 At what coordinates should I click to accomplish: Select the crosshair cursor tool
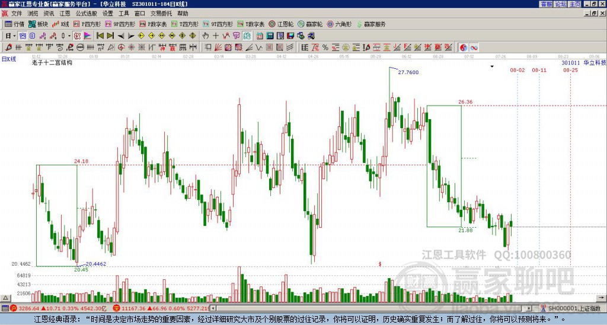tap(216, 36)
